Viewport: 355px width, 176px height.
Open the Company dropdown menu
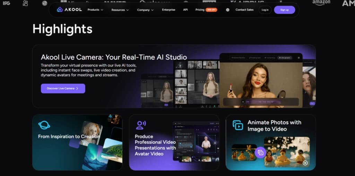tap(145, 10)
